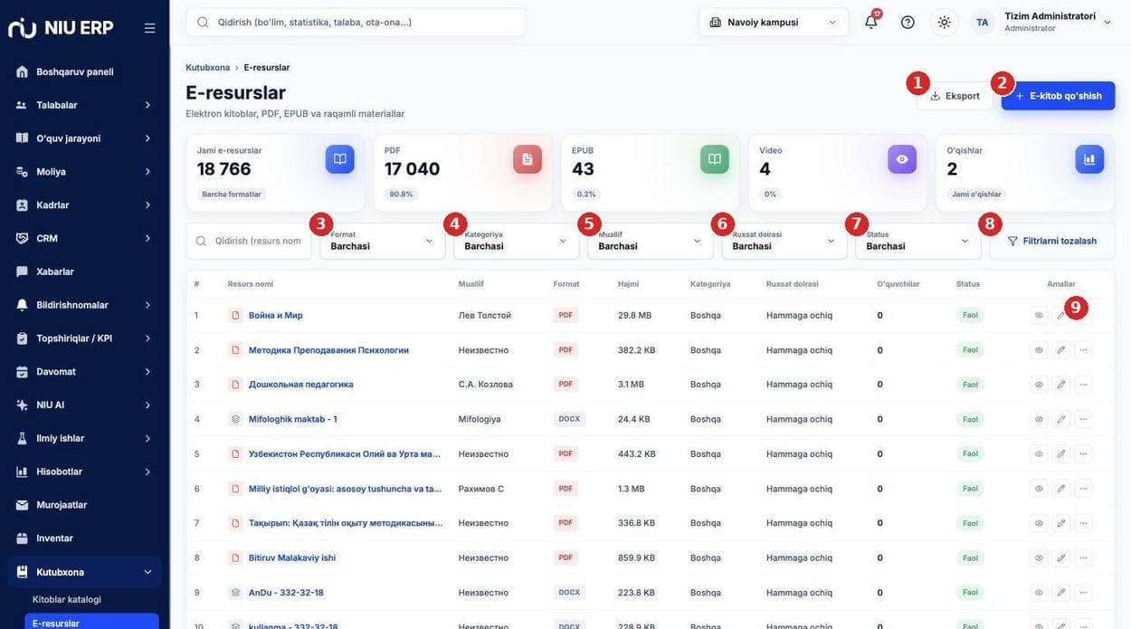Open more actions for Bitiruv Malakaviy ishi
The image size is (1131, 629).
[1083, 558]
